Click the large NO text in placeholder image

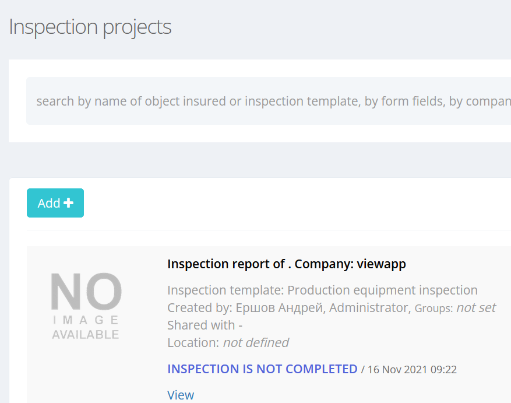(86, 291)
